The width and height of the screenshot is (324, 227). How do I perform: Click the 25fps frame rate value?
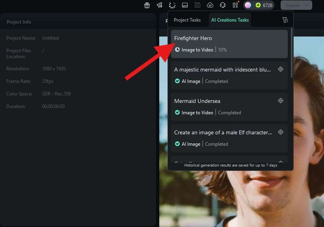click(x=48, y=81)
